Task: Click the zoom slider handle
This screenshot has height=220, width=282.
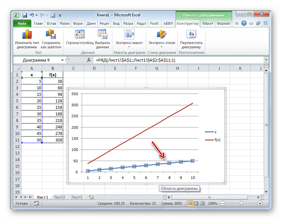Action: click(241, 203)
